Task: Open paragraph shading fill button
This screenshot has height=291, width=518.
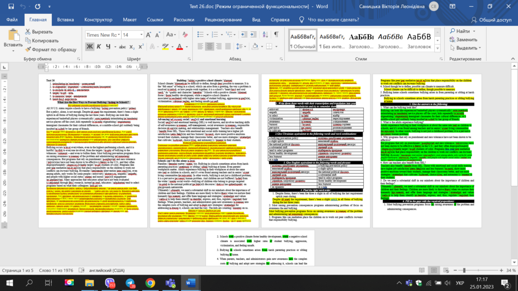Action: 255,47
